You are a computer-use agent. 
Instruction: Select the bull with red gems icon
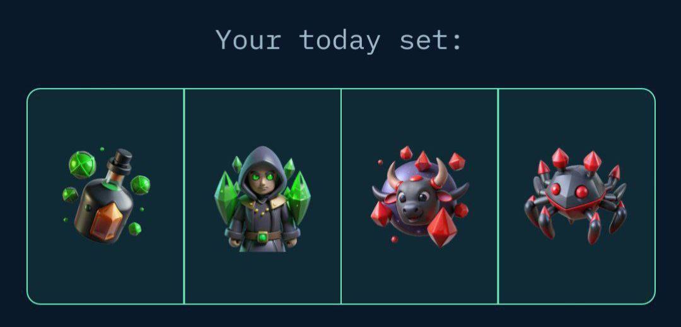(419, 196)
